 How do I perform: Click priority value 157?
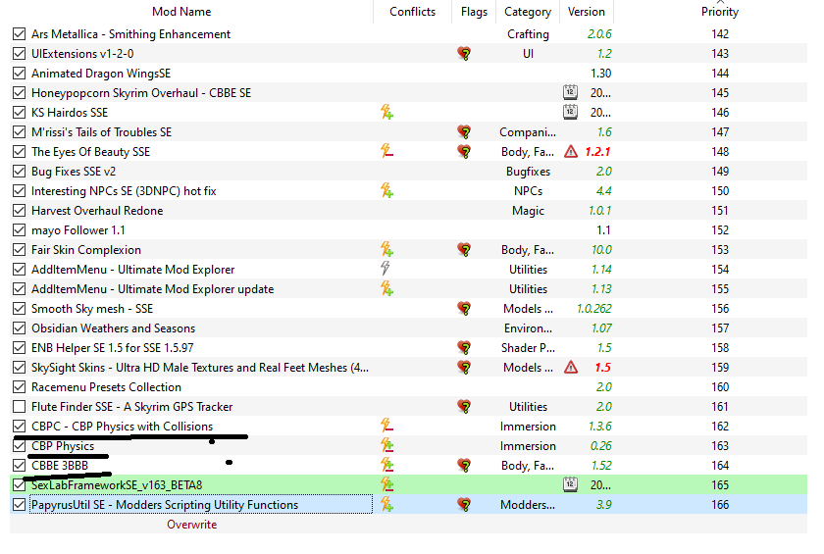click(720, 328)
